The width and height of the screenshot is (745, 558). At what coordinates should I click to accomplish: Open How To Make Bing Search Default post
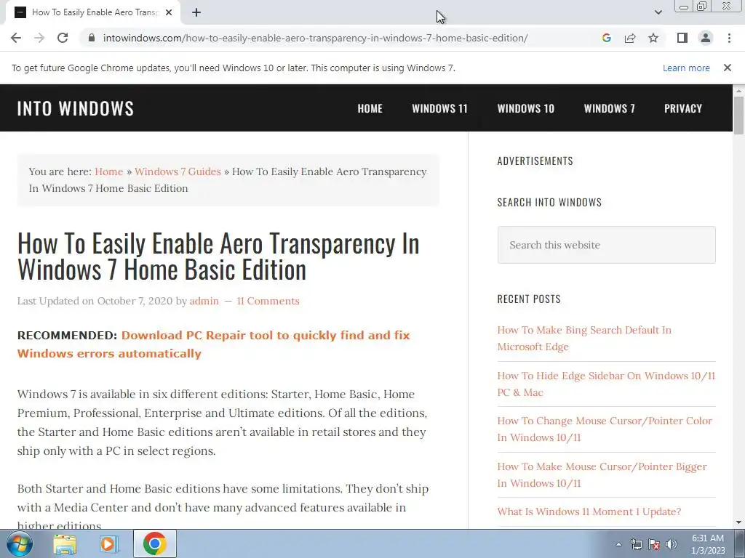click(584, 339)
